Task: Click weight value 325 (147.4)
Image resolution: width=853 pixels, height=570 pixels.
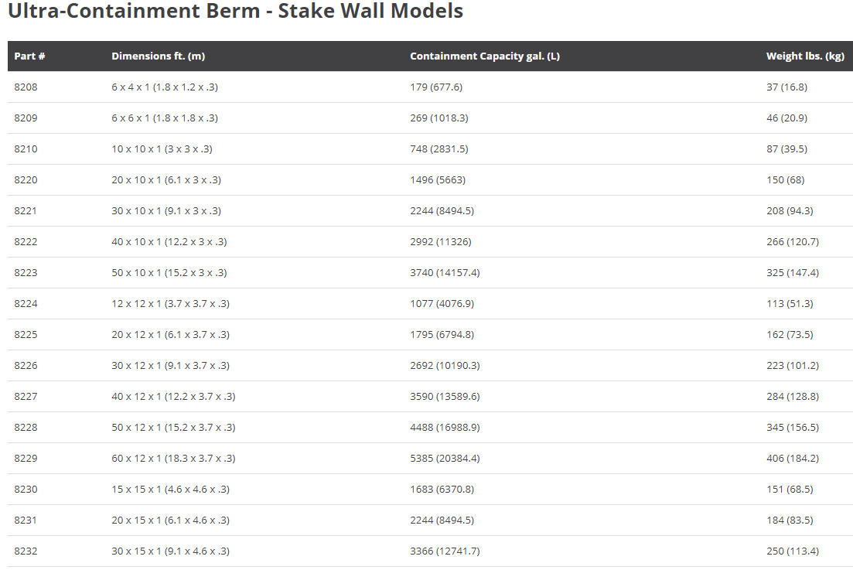Action: click(793, 273)
